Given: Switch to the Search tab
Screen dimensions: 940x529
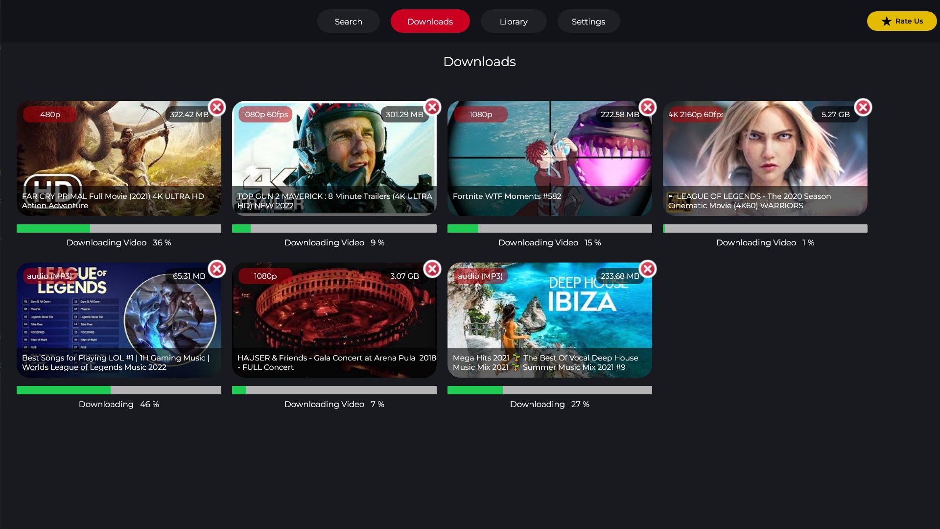Looking at the screenshot, I should tap(348, 21).
